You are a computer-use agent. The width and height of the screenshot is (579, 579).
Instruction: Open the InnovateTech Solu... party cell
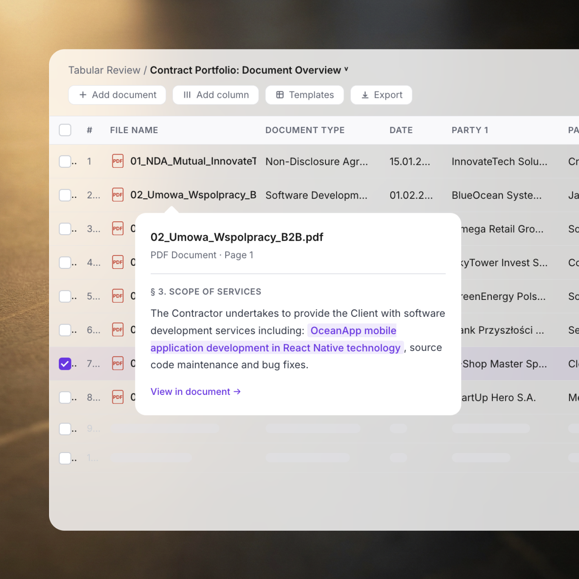(x=499, y=162)
